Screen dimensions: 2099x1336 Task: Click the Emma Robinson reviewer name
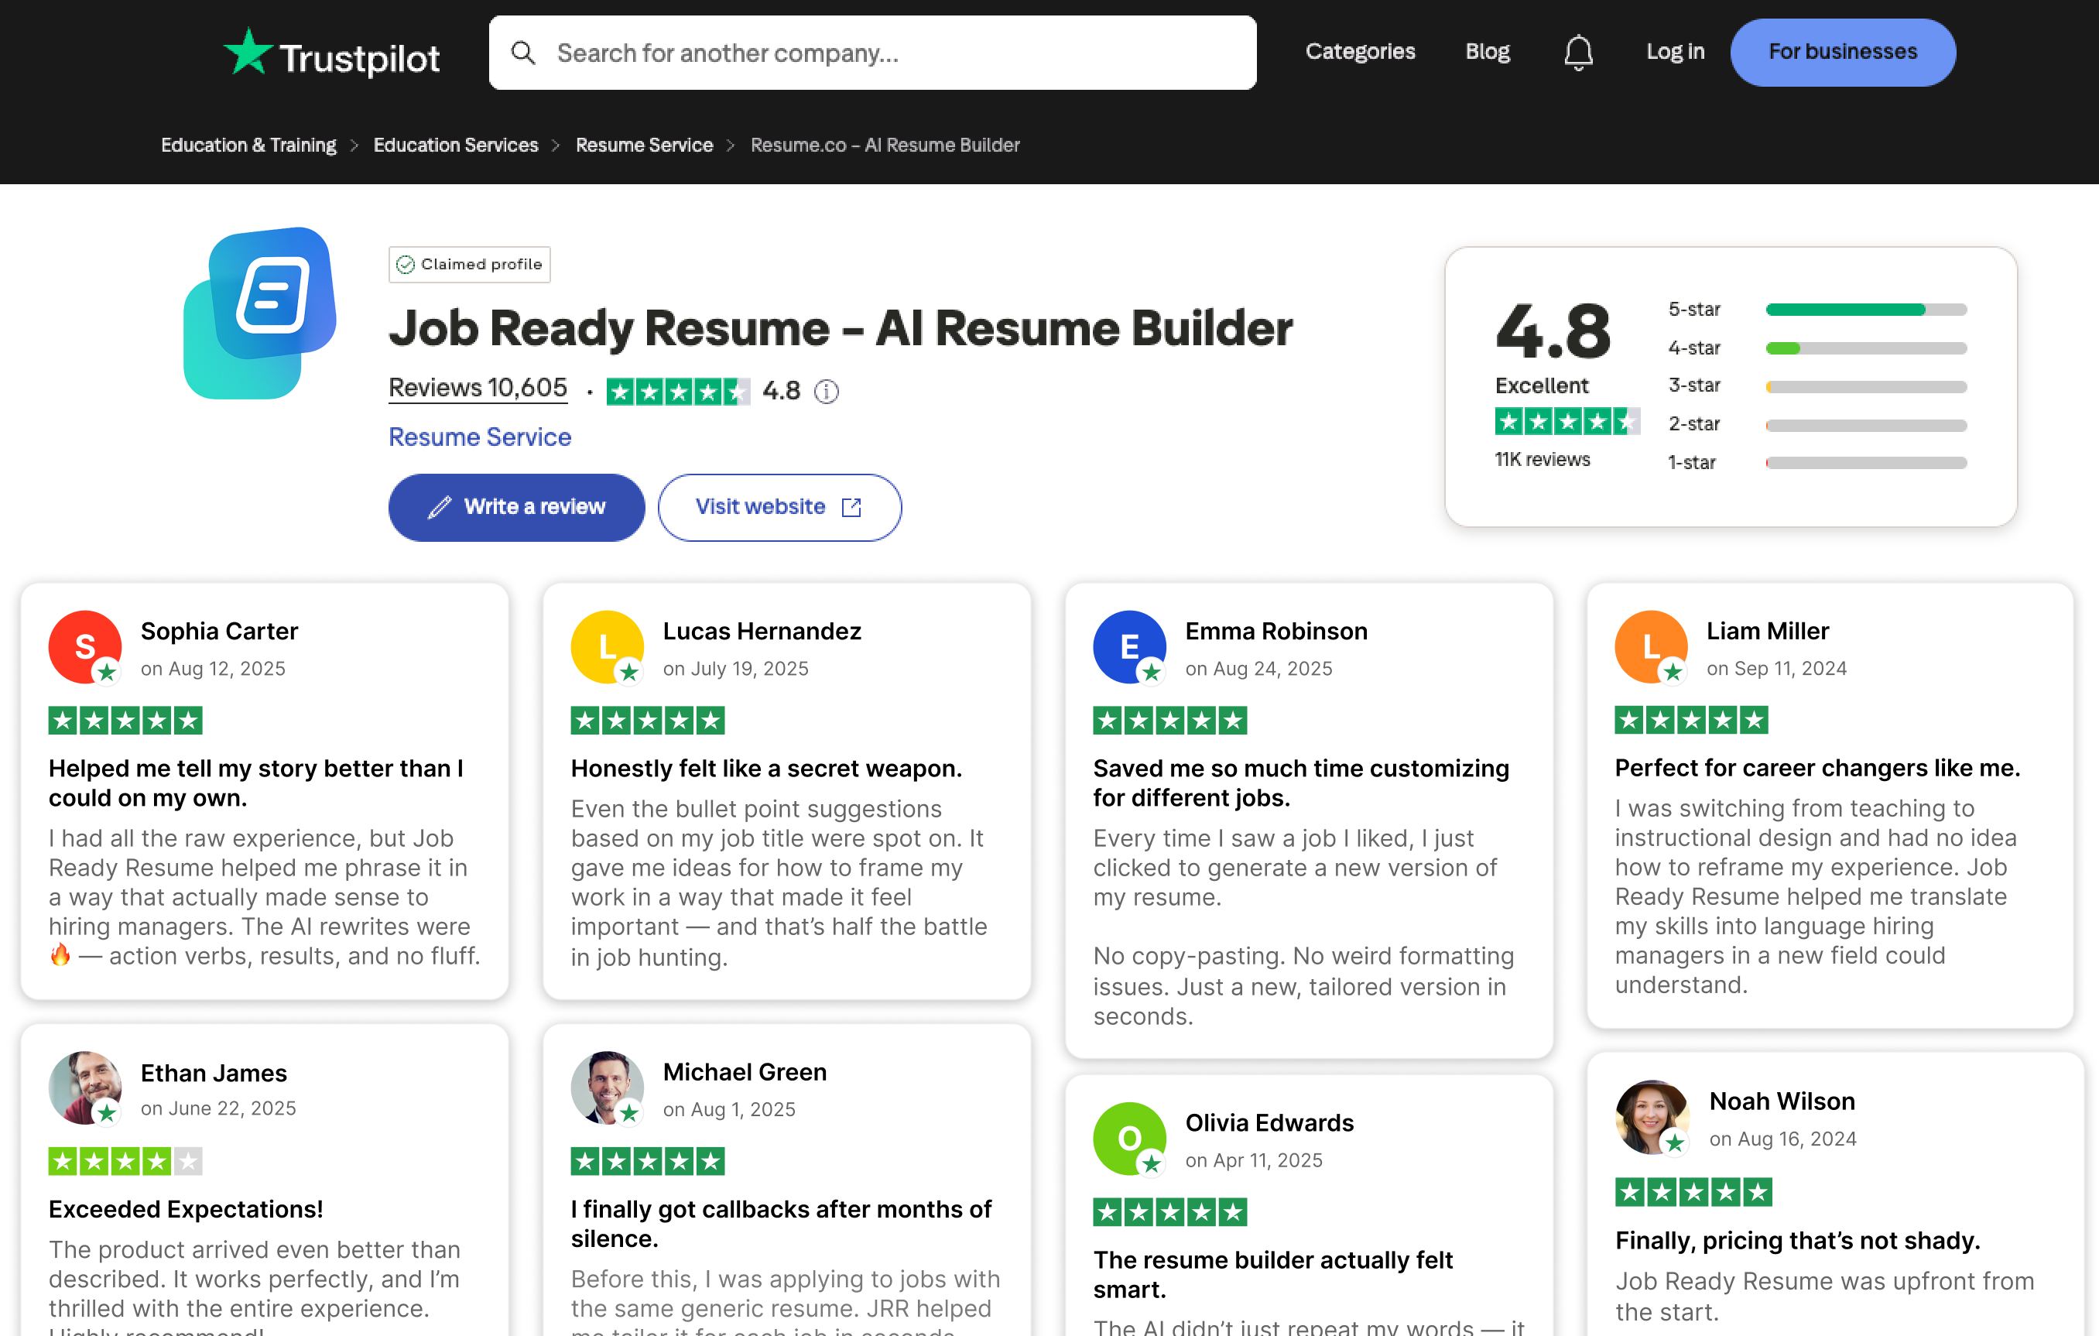pos(1276,631)
